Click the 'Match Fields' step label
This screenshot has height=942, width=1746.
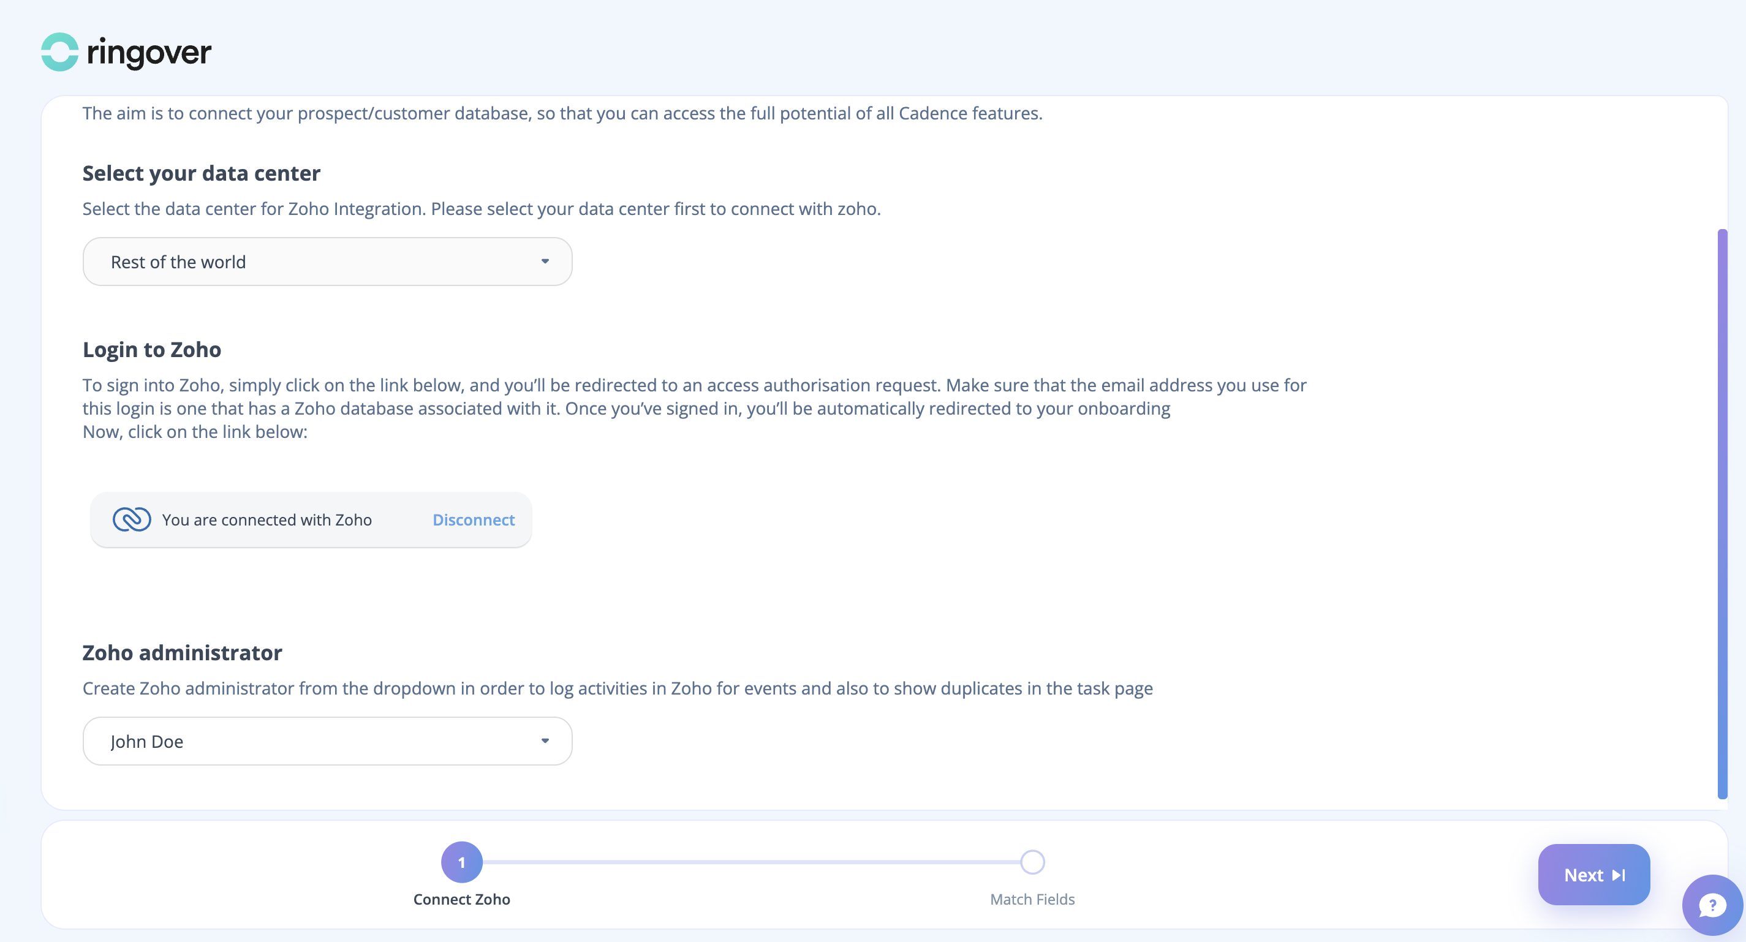(x=1032, y=899)
